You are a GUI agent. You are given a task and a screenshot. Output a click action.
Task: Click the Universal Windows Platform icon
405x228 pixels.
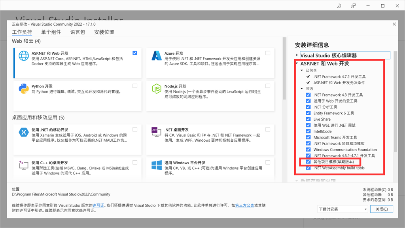coord(157,165)
